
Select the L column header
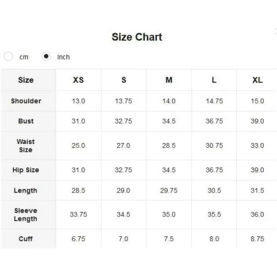(214, 80)
